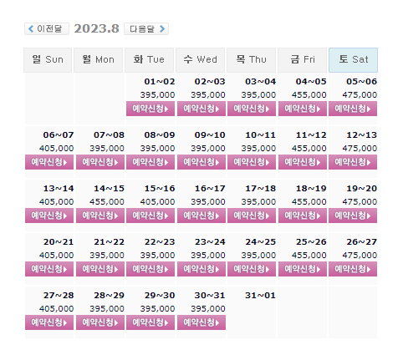Book the 09~10 Wednesday stay
Image resolution: width=403 pixels, height=350 pixels.
(x=201, y=162)
